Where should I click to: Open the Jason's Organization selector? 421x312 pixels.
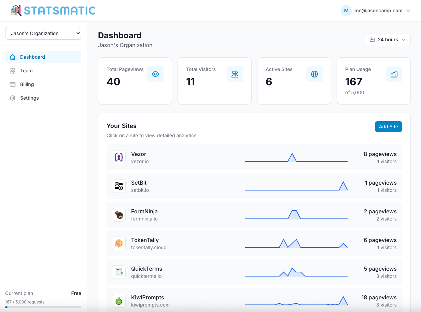coord(43,33)
